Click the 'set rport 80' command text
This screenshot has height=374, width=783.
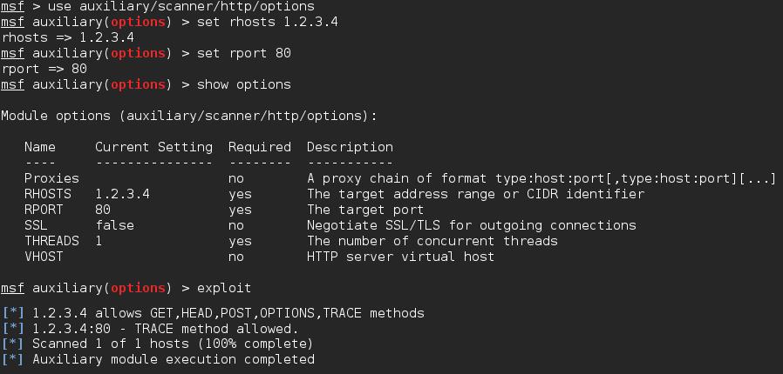pos(243,53)
